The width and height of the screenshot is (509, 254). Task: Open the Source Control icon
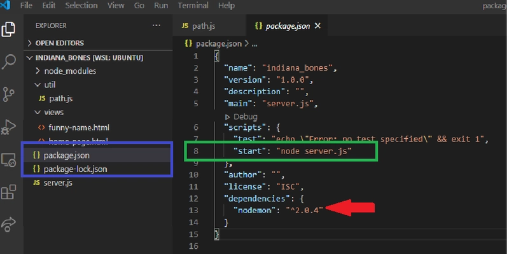tap(8, 94)
